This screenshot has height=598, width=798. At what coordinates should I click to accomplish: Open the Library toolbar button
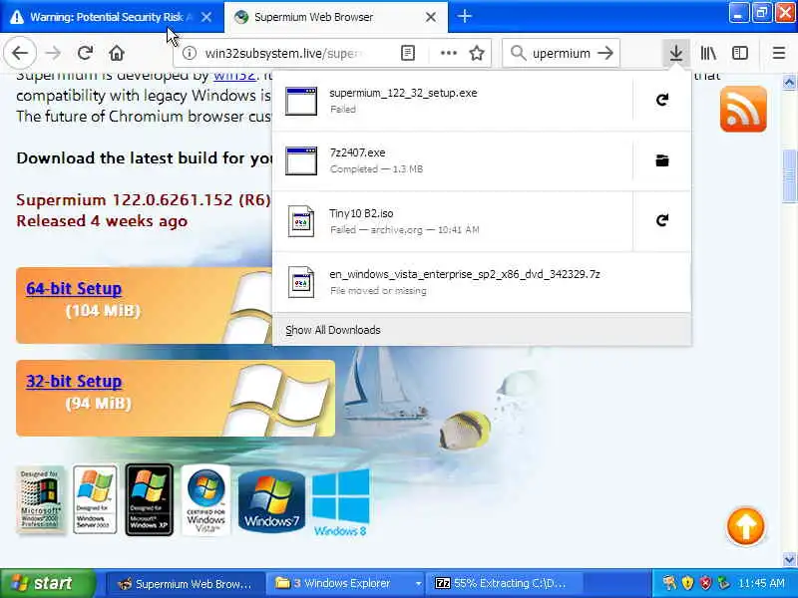(x=708, y=53)
